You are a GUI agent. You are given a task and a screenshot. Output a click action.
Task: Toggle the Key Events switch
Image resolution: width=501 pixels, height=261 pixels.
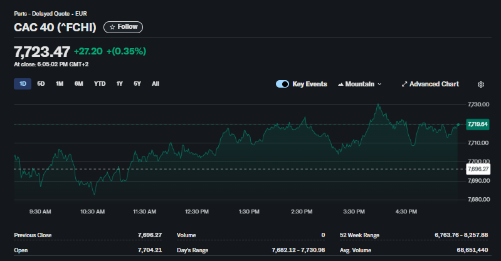tap(282, 84)
